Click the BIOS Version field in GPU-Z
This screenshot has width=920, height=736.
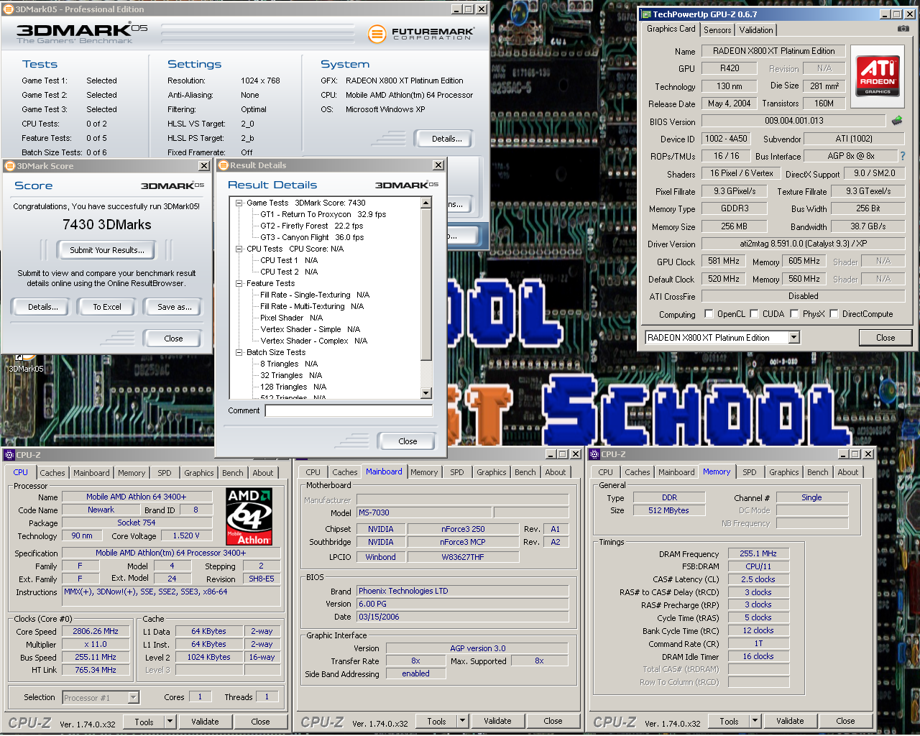point(793,121)
